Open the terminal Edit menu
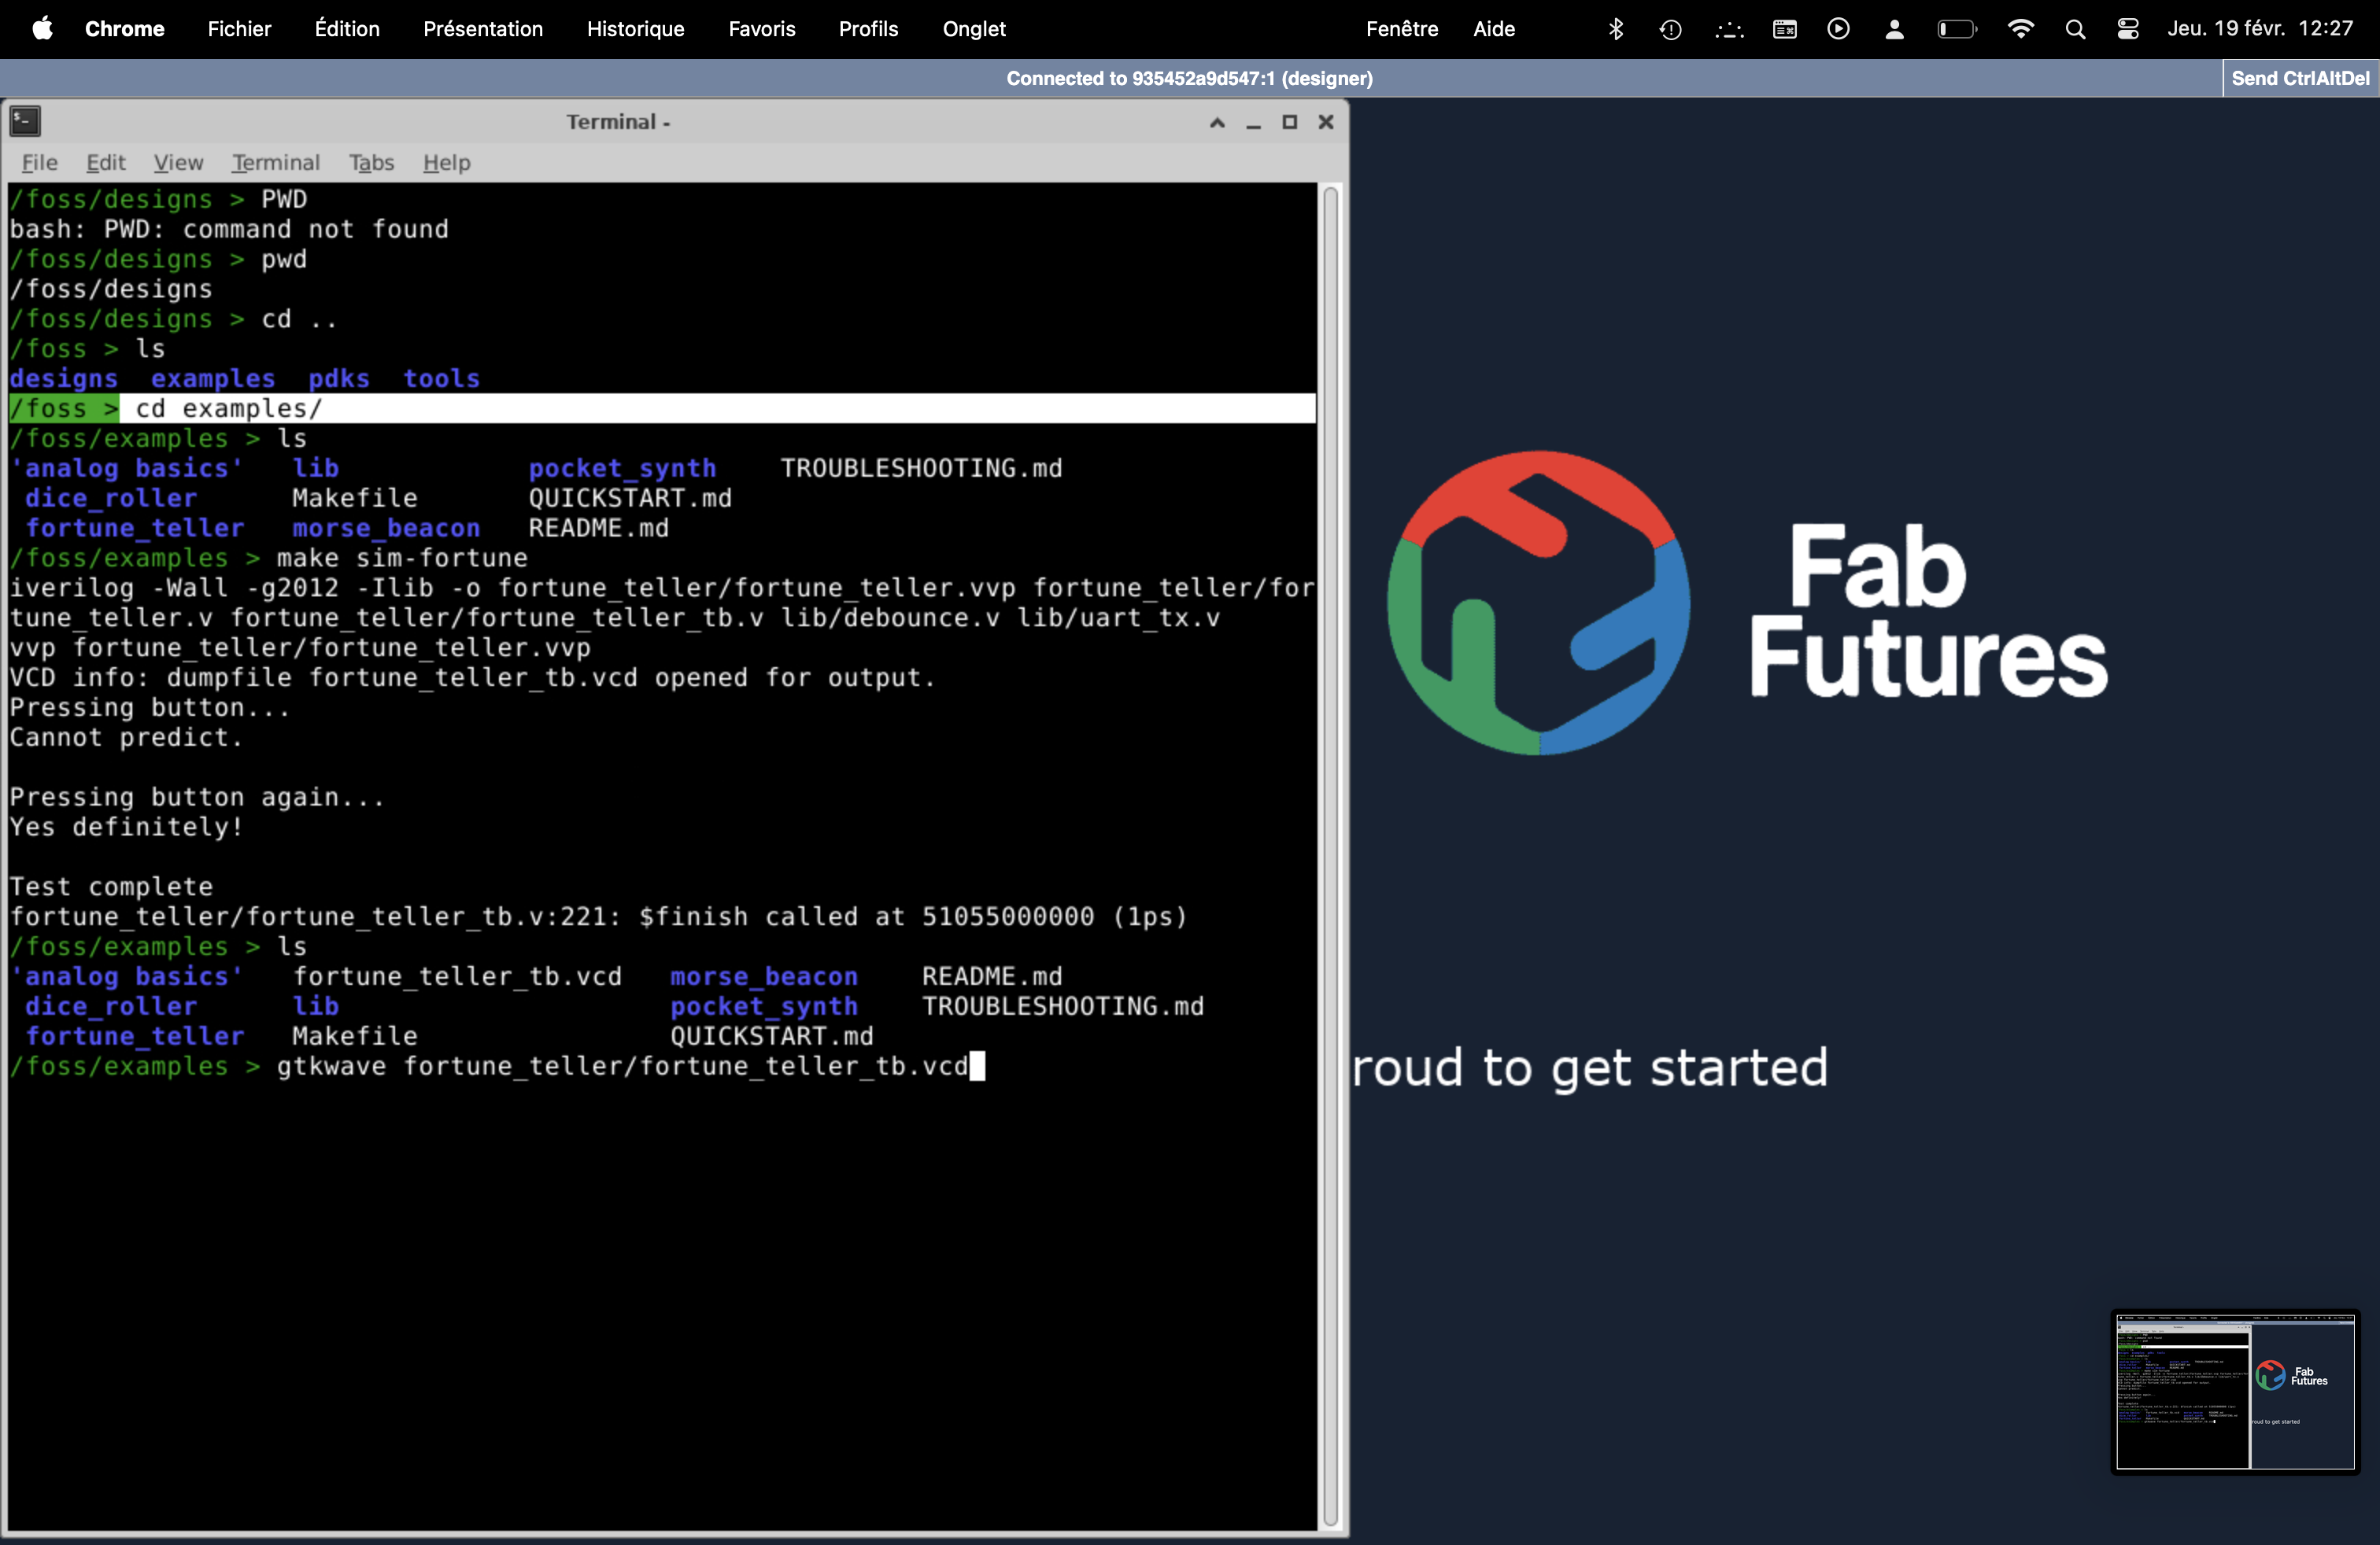Viewport: 2380px width, 1545px height. click(x=105, y=162)
